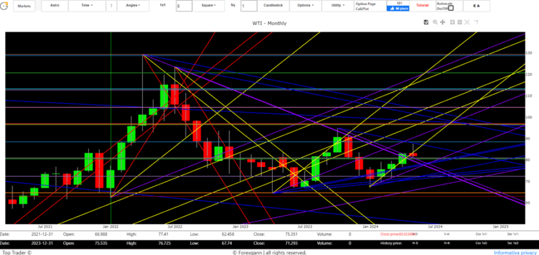Click the Facebook Mi piace like button
The width and height of the screenshot is (539, 255).
398,8
